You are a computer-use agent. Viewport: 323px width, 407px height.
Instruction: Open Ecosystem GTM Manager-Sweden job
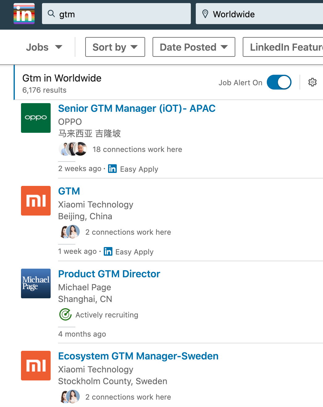pyautogui.click(x=138, y=356)
